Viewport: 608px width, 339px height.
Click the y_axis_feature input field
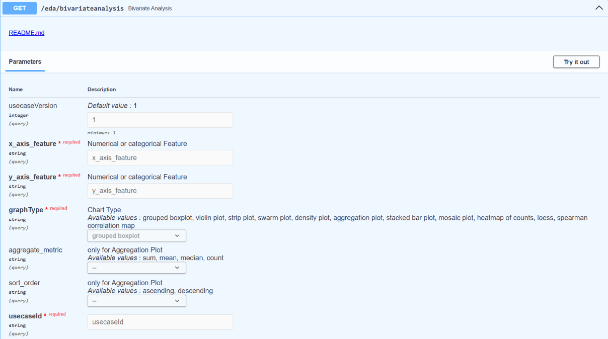tap(160, 191)
